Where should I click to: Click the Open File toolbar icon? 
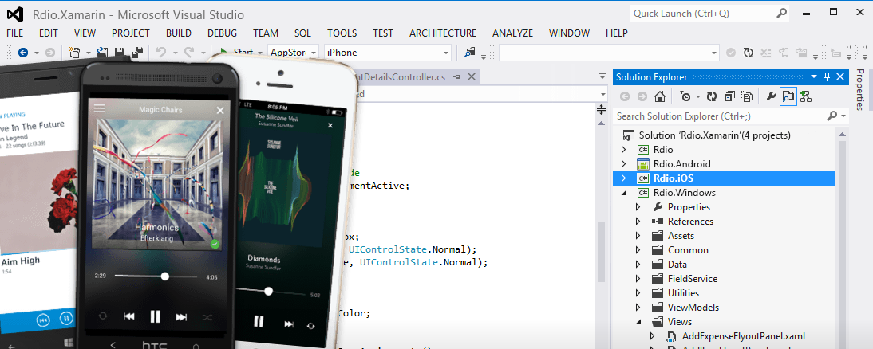tap(102, 53)
